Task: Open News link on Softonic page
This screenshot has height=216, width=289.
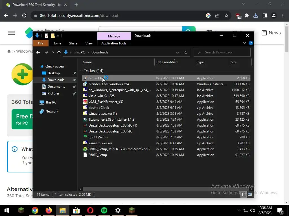Action: (x=271, y=33)
